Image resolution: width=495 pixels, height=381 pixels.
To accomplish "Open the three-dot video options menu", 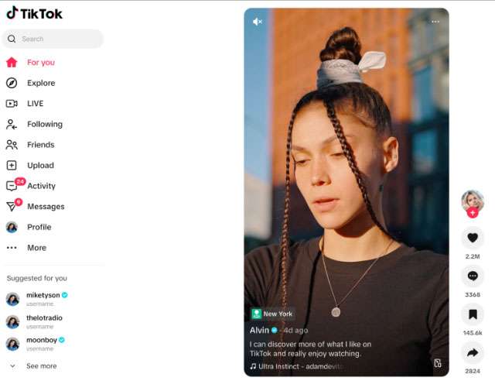I will point(435,22).
